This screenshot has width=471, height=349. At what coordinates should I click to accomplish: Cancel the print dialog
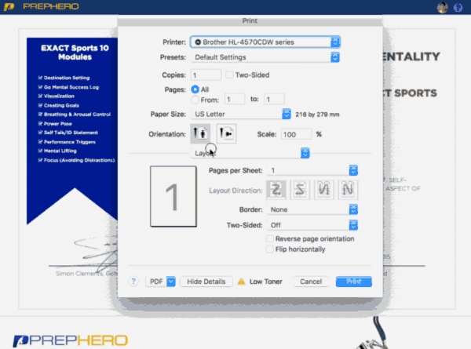(x=311, y=282)
